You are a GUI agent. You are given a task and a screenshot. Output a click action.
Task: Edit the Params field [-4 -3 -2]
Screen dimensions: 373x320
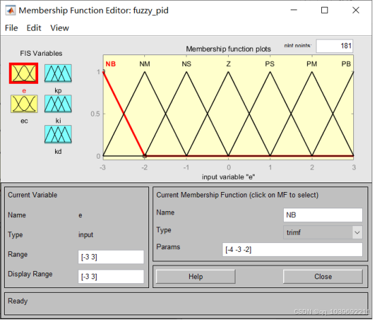(x=292, y=250)
